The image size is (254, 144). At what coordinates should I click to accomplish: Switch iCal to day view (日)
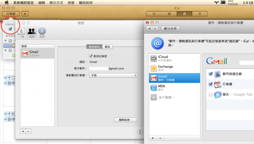(154, 14)
